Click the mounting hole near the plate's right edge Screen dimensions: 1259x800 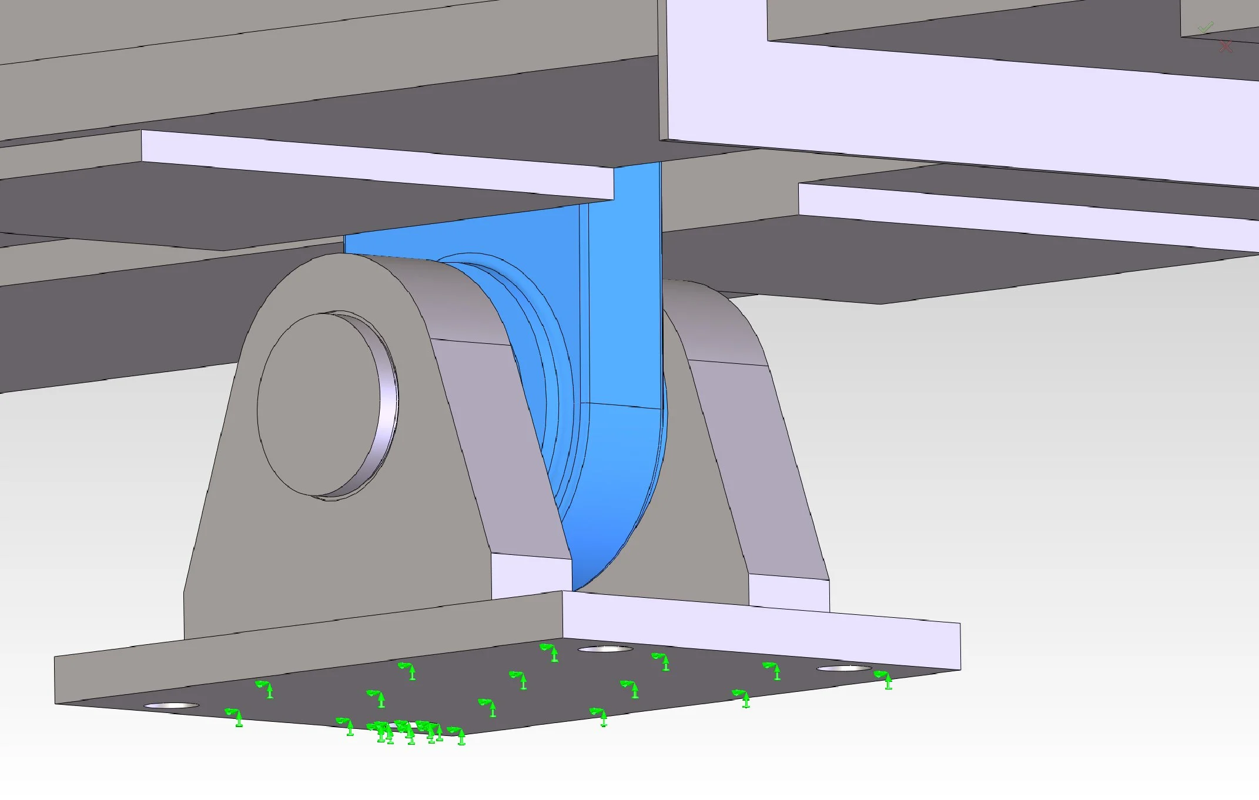click(x=843, y=668)
